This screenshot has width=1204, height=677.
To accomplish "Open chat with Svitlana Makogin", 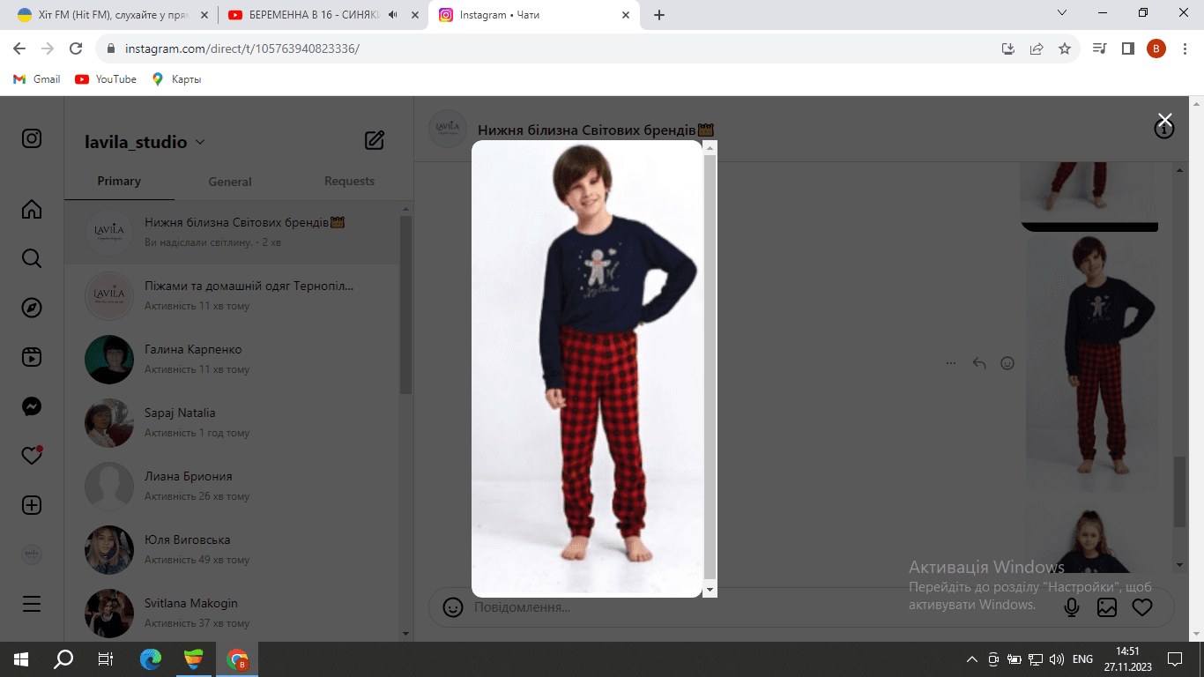I will [x=233, y=613].
